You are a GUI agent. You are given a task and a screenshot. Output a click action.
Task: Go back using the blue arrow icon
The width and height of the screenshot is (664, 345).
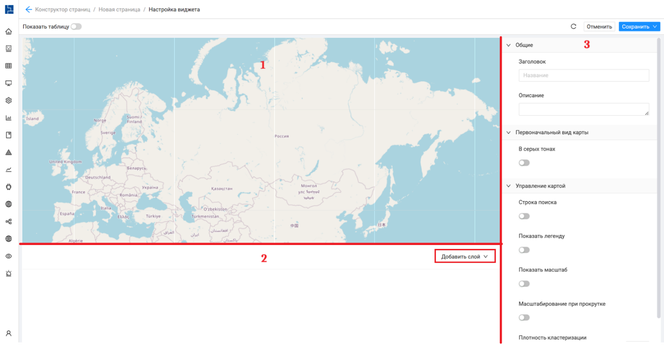coord(28,10)
